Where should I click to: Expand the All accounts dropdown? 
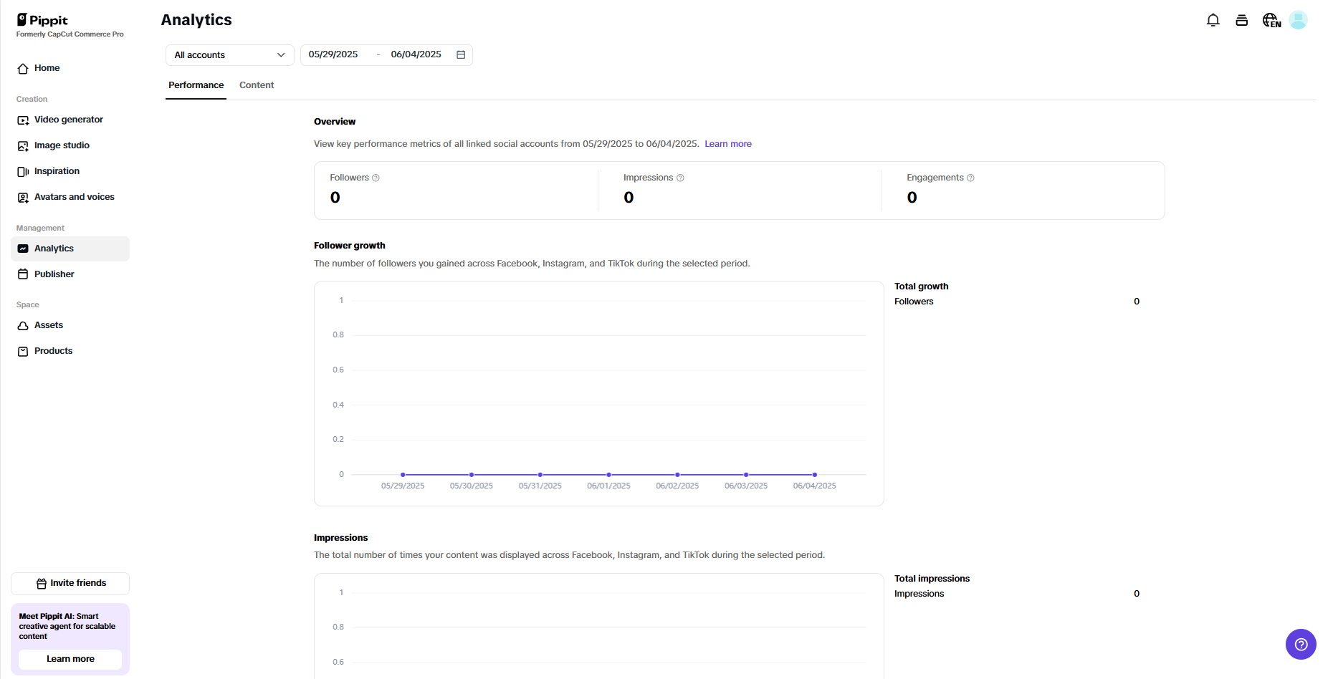coord(229,54)
